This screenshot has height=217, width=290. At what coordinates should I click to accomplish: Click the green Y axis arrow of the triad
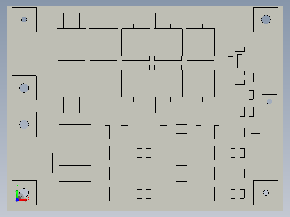(17, 194)
